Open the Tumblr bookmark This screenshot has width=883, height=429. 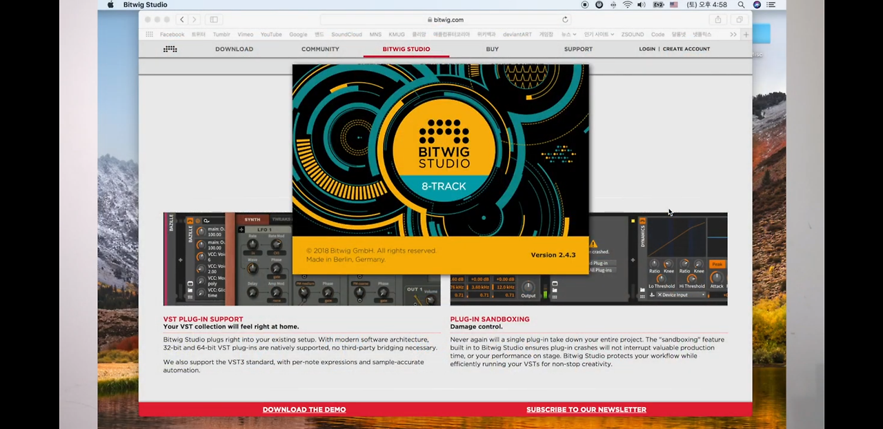(221, 34)
